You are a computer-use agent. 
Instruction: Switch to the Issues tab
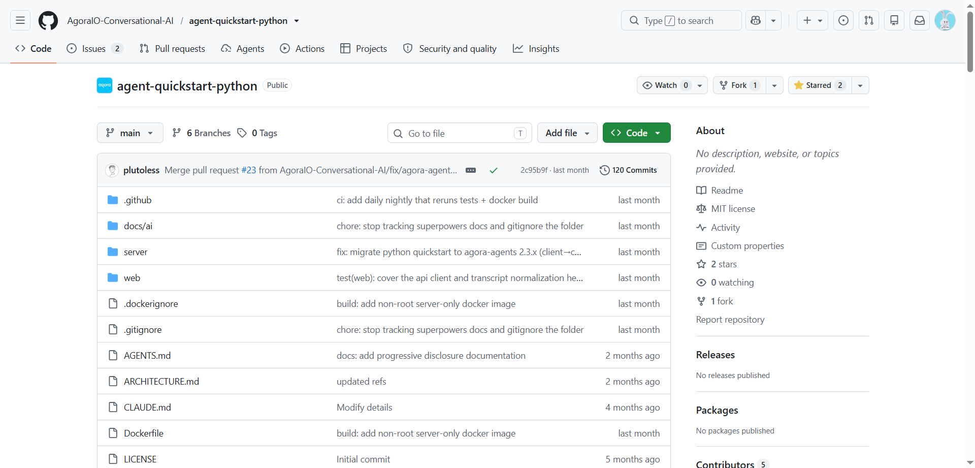point(95,49)
